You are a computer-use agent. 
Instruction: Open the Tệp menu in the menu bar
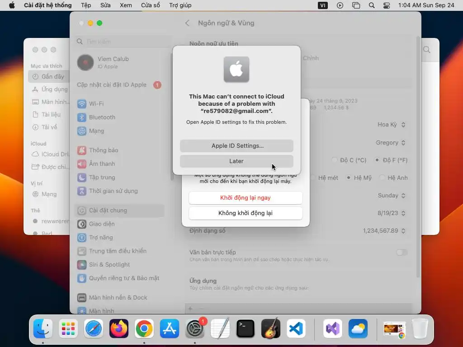point(86,5)
